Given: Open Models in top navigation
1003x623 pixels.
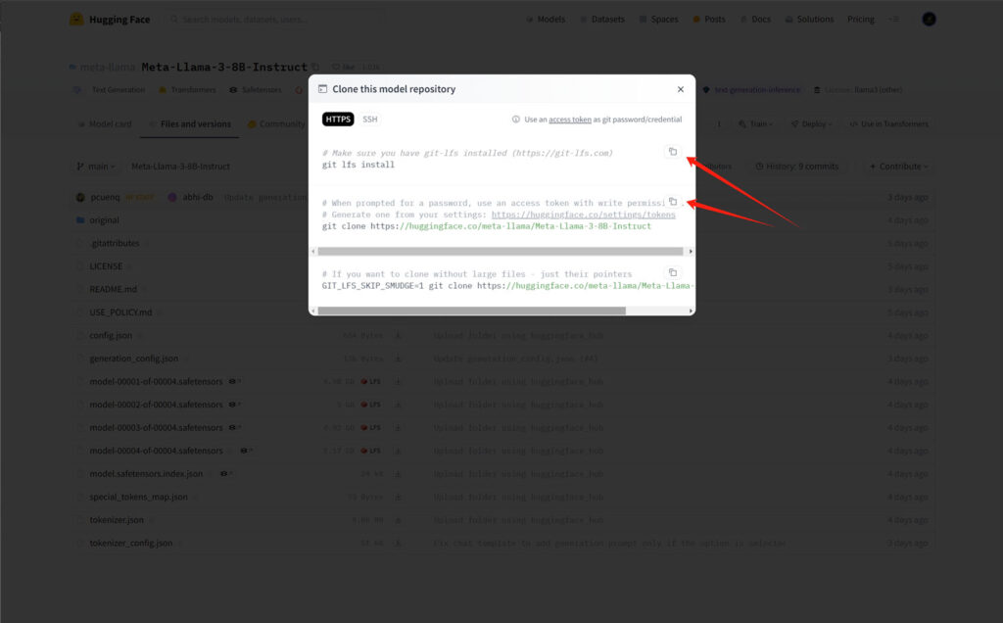Looking at the screenshot, I should tap(545, 20).
